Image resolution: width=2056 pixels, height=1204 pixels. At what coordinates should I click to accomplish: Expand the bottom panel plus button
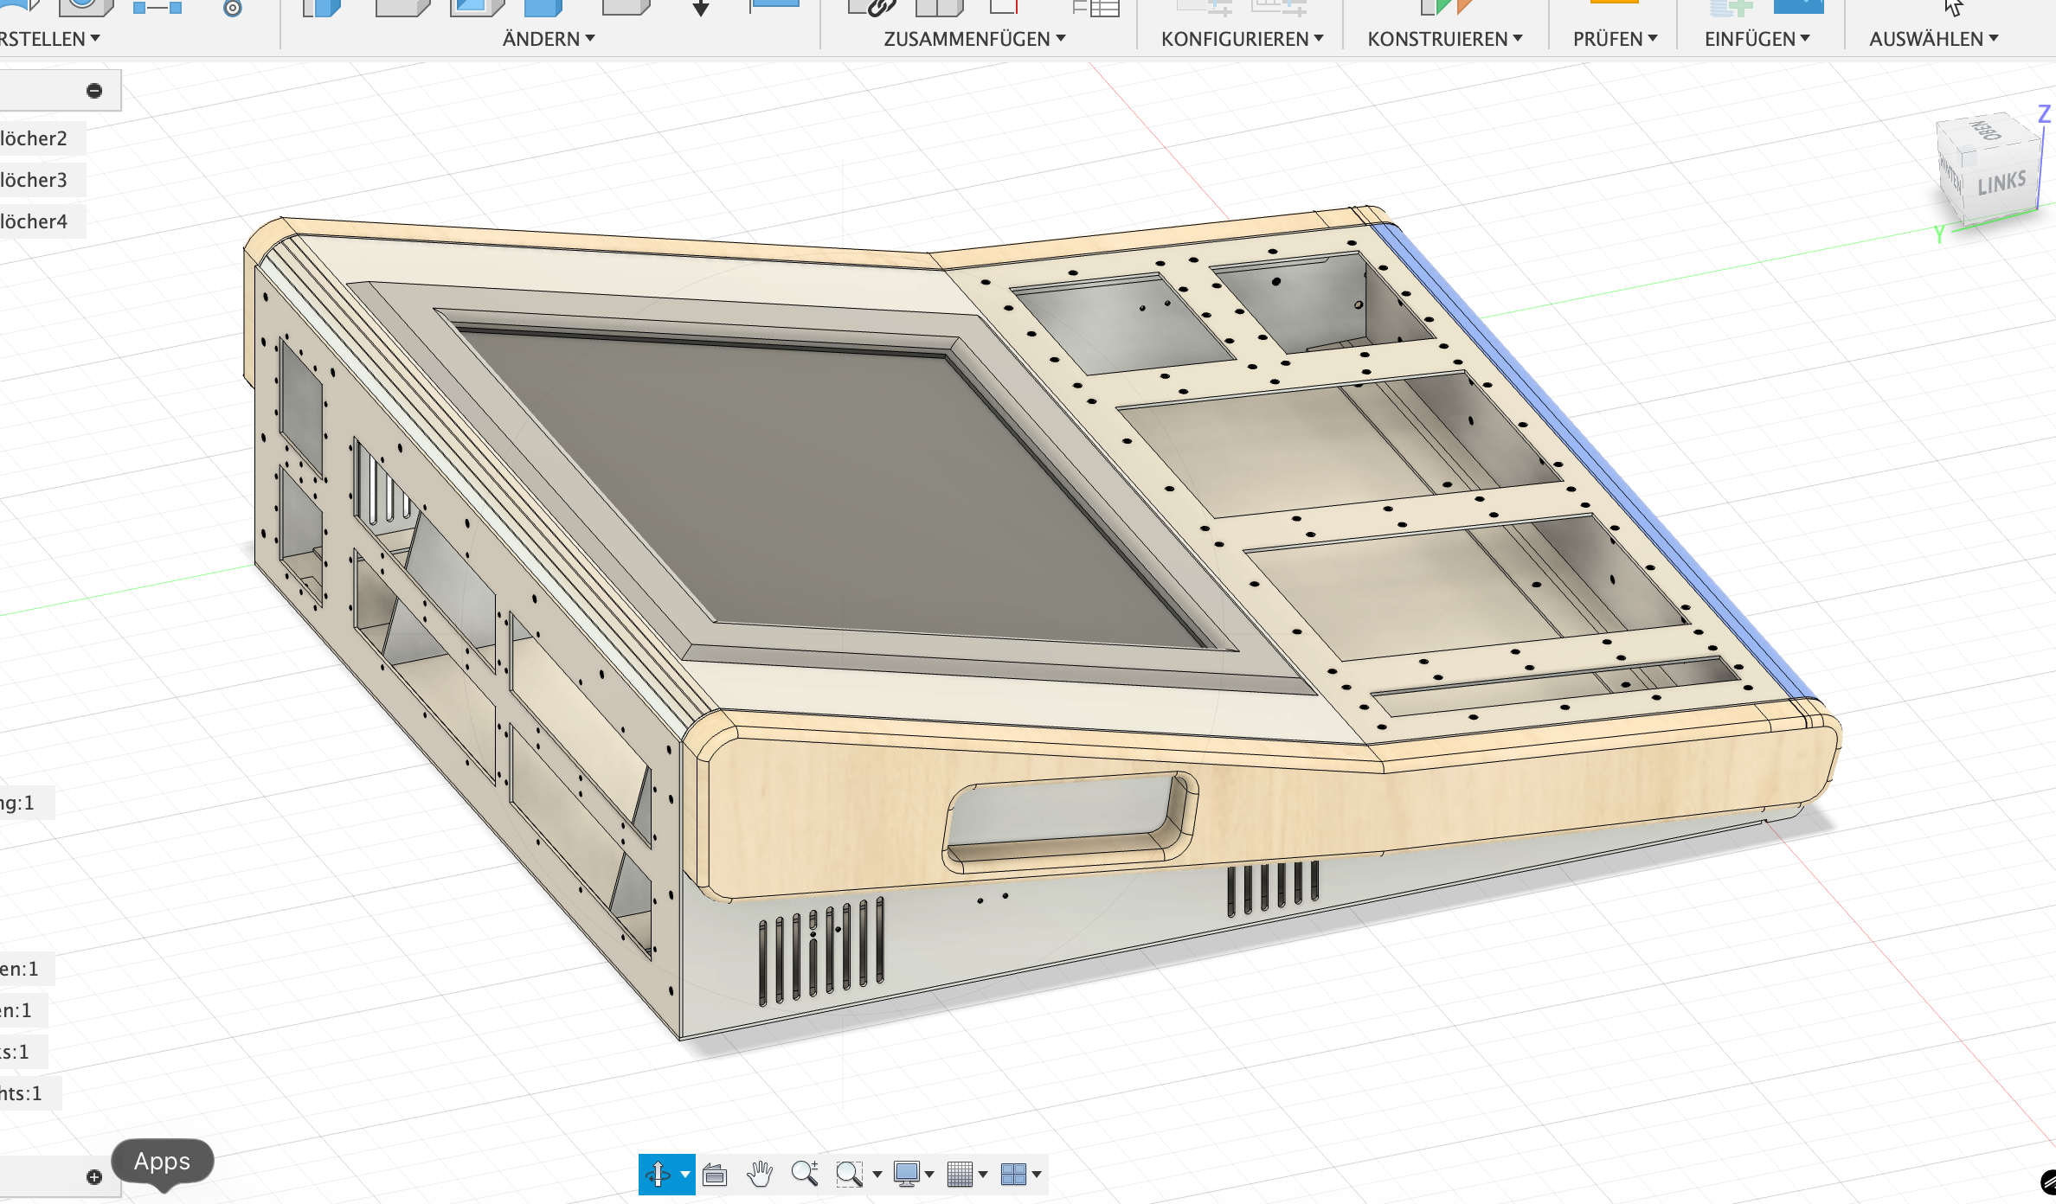click(94, 1176)
